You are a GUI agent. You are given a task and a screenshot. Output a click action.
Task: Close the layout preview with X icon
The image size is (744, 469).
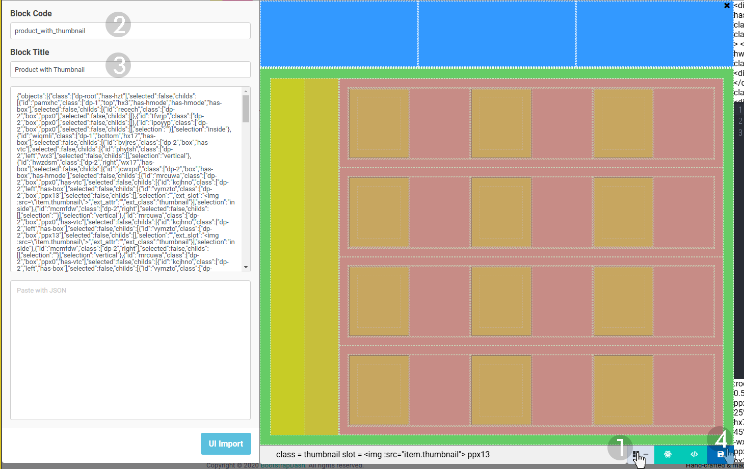[x=727, y=6]
